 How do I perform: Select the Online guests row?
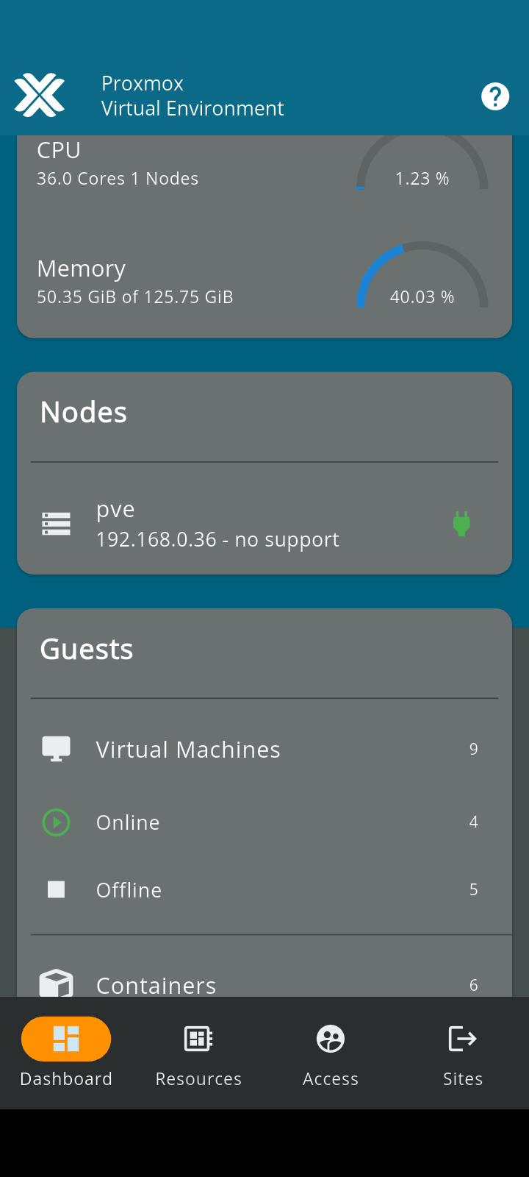(x=264, y=822)
